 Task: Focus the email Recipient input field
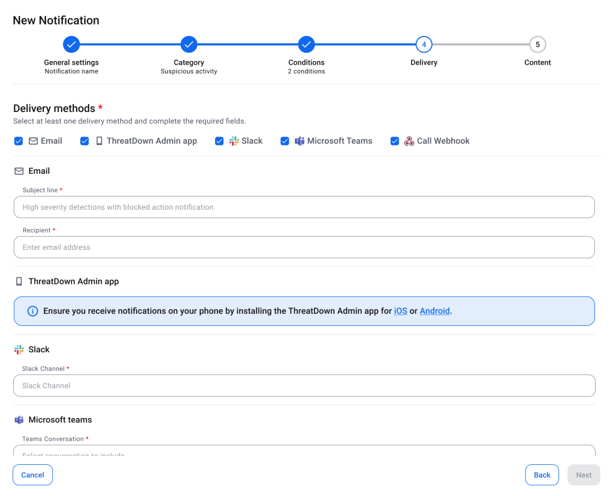point(304,247)
